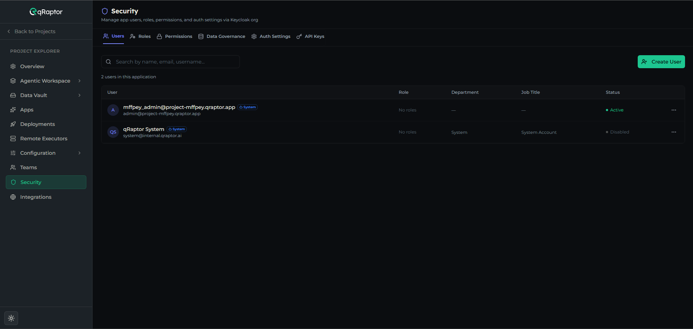Click the Configuration sliders icon
Viewport: 693px width, 329px height.
[13, 153]
